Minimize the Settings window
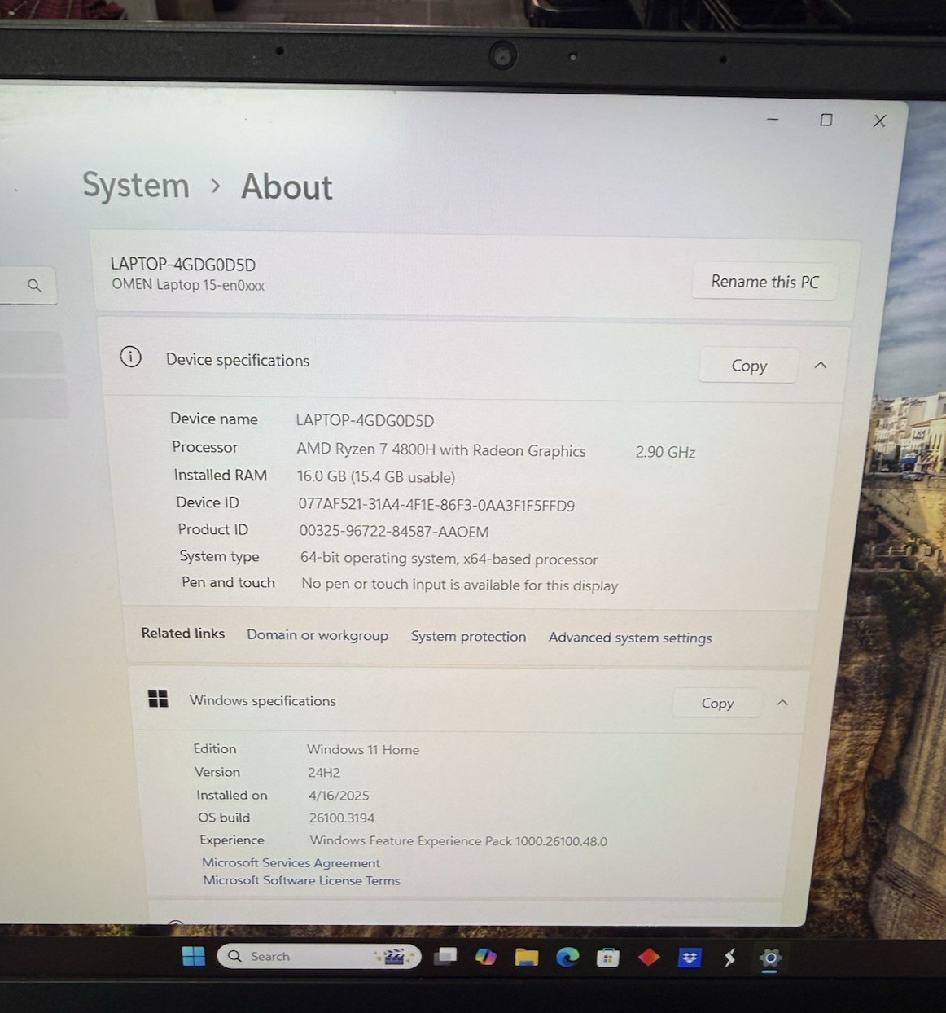Screen dimensions: 946x1013 click(x=773, y=119)
